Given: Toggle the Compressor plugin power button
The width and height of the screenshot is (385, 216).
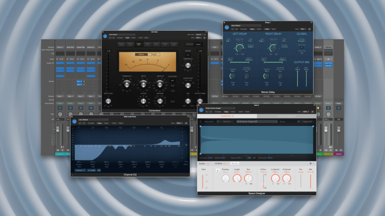Looking at the screenshot, I should coord(104,37).
